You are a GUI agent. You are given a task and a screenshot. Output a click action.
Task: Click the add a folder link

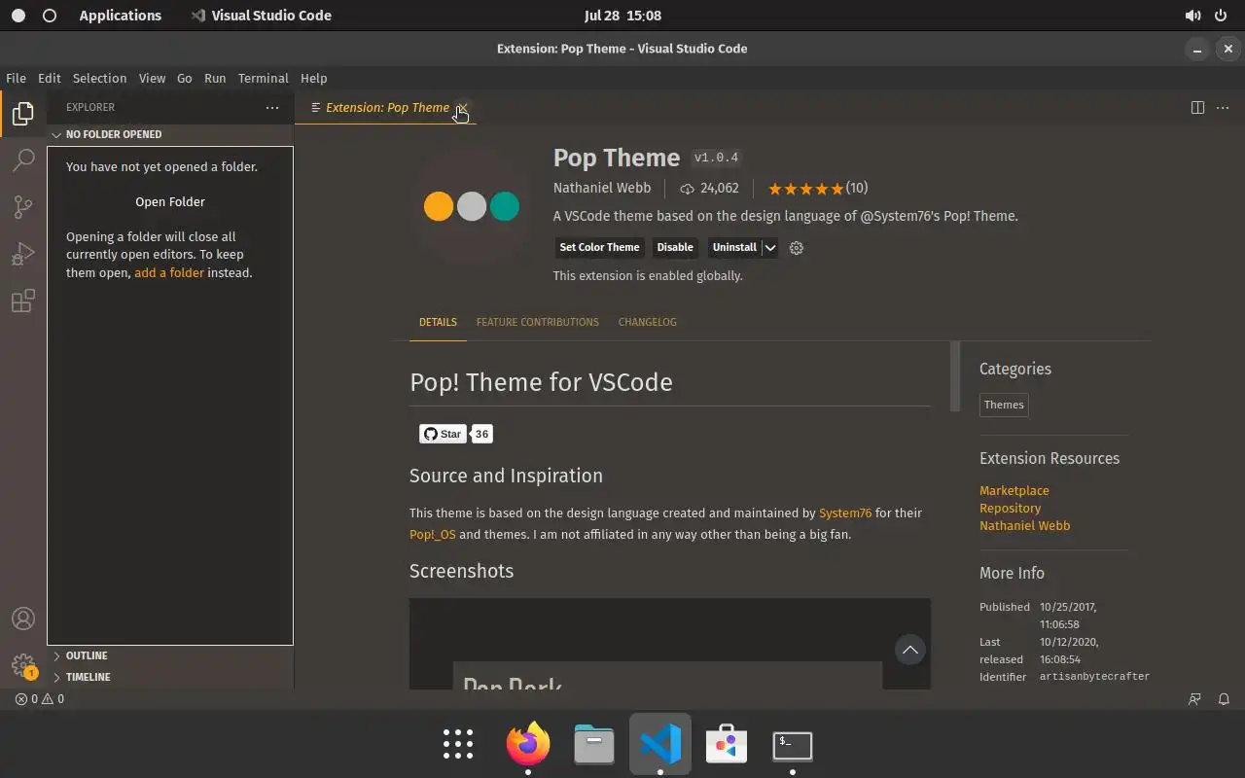click(169, 273)
